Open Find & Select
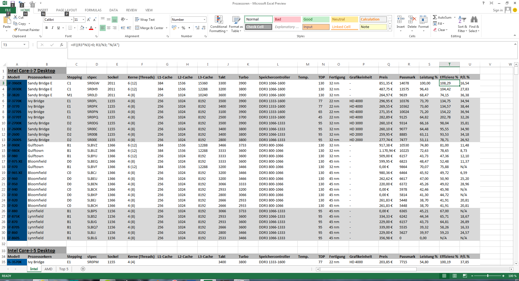 point(474,24)
